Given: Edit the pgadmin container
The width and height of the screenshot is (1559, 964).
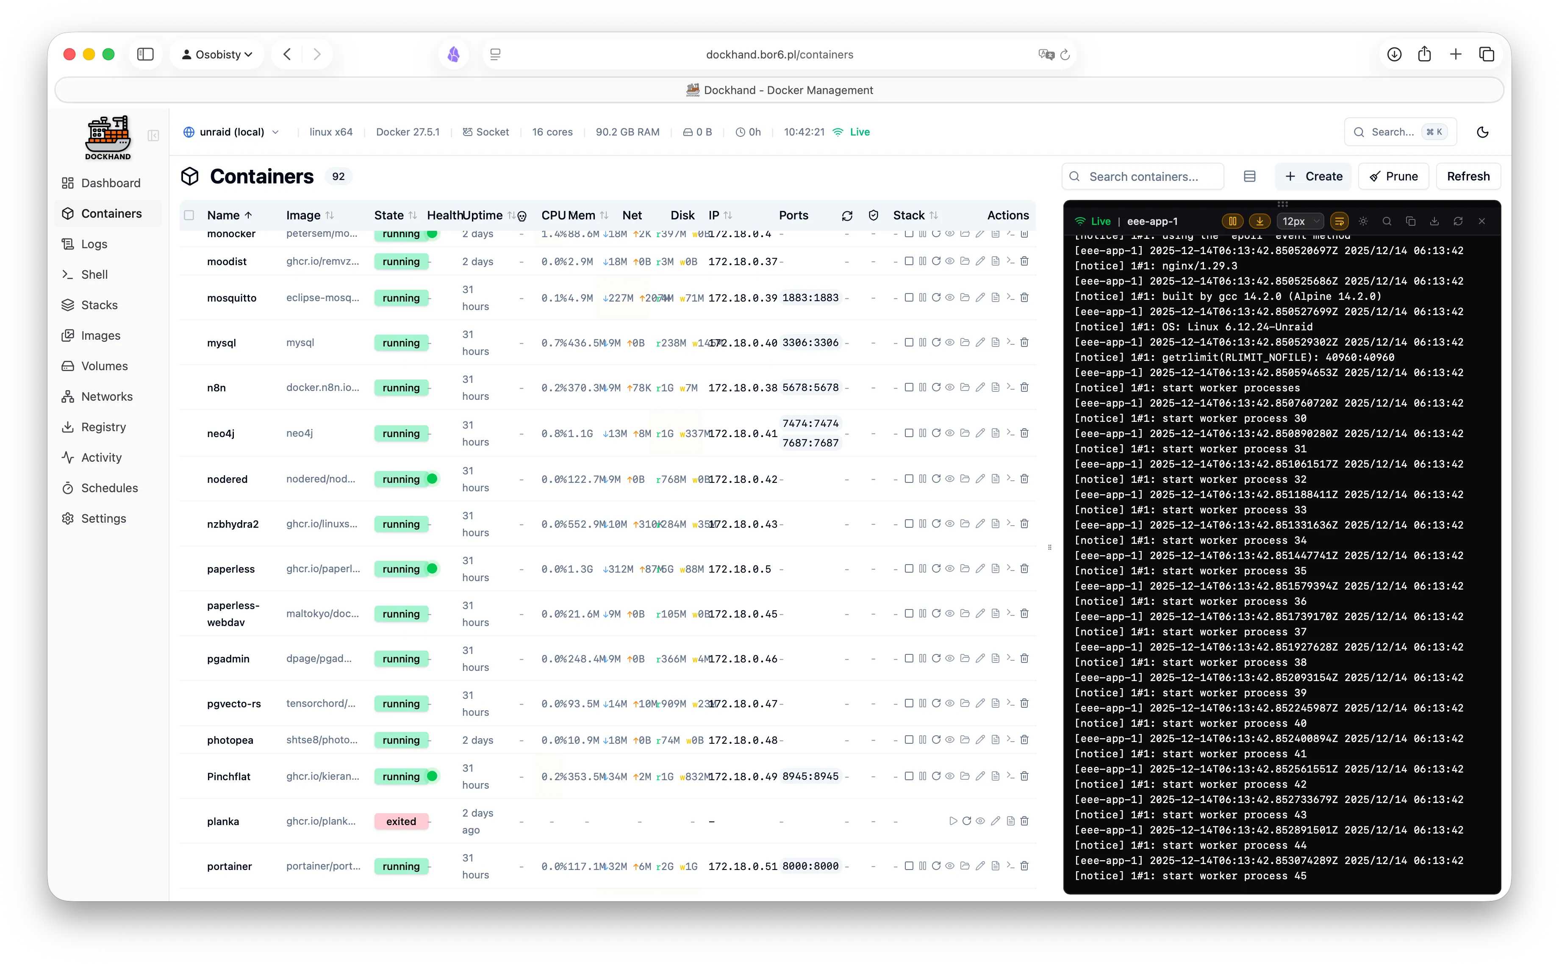Looking at the screenshot, I should [981, 659].
